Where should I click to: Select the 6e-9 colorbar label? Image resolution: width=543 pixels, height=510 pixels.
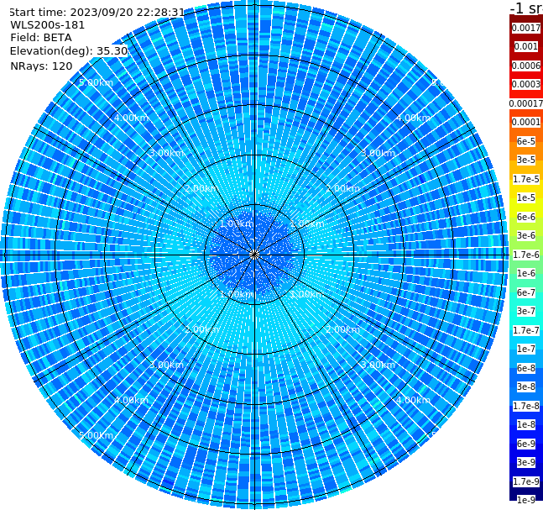tap(526, 444)
